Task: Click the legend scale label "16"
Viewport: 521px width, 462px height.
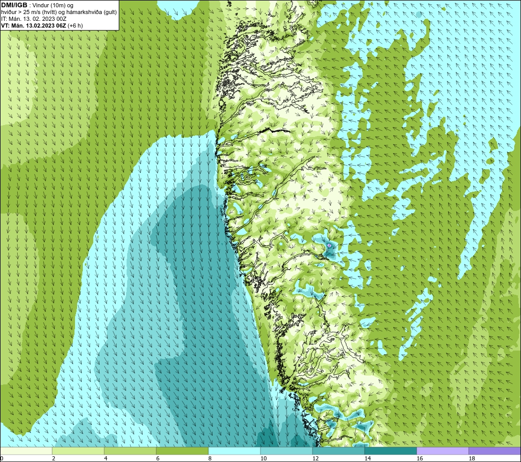Action: 419,459
